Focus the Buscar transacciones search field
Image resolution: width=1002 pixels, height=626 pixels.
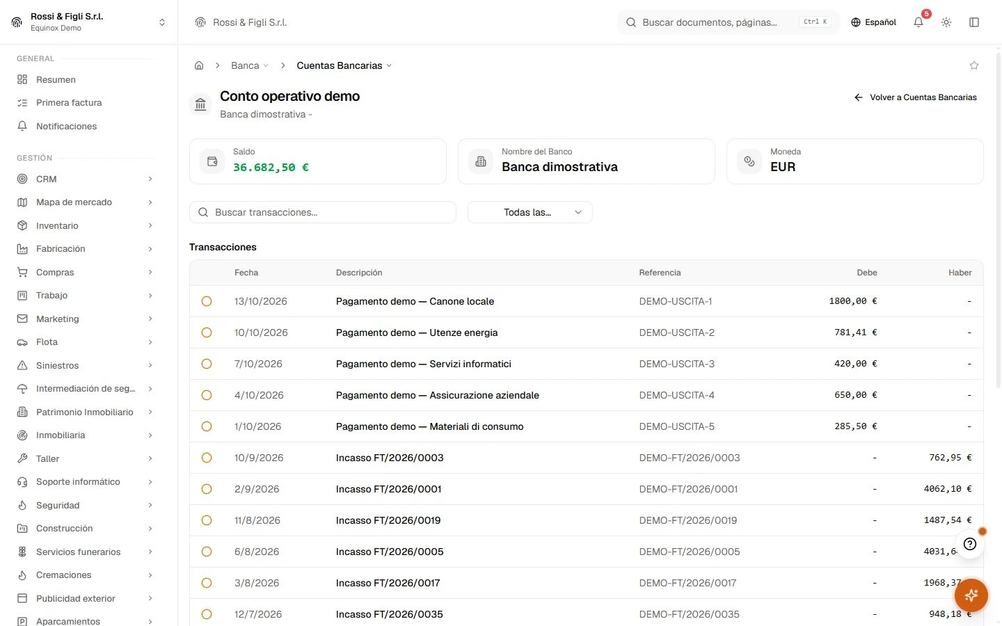(323, 212)
